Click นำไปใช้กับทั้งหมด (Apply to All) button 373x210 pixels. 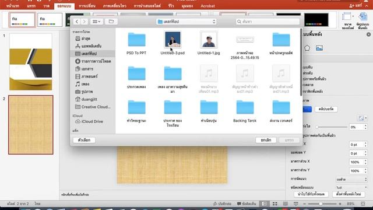point(311,194)
